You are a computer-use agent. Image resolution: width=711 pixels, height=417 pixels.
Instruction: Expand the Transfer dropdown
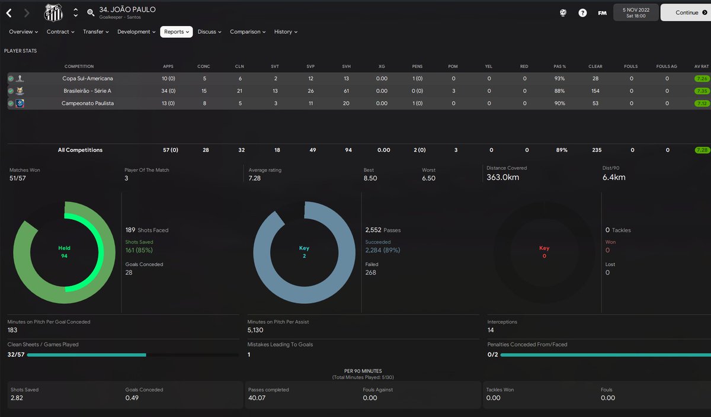95,31
